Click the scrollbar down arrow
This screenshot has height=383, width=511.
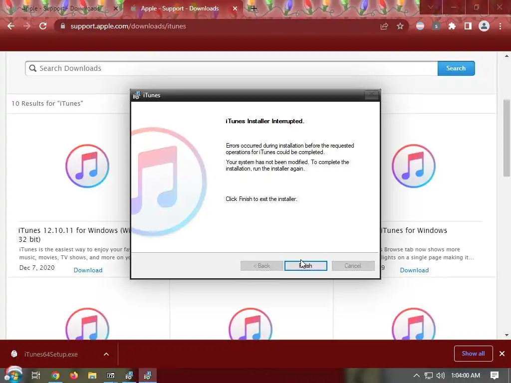[507, 335]
